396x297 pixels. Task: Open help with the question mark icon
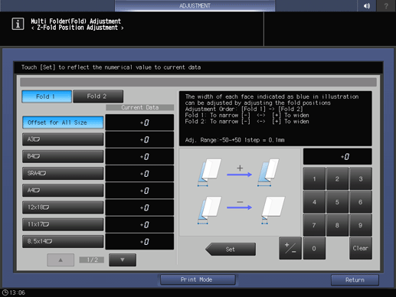[x=386, y=5]
